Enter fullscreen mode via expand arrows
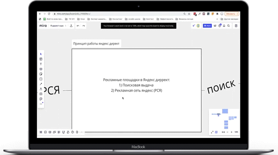The height and width of the screenshot is (155, 278). point(212,132)
